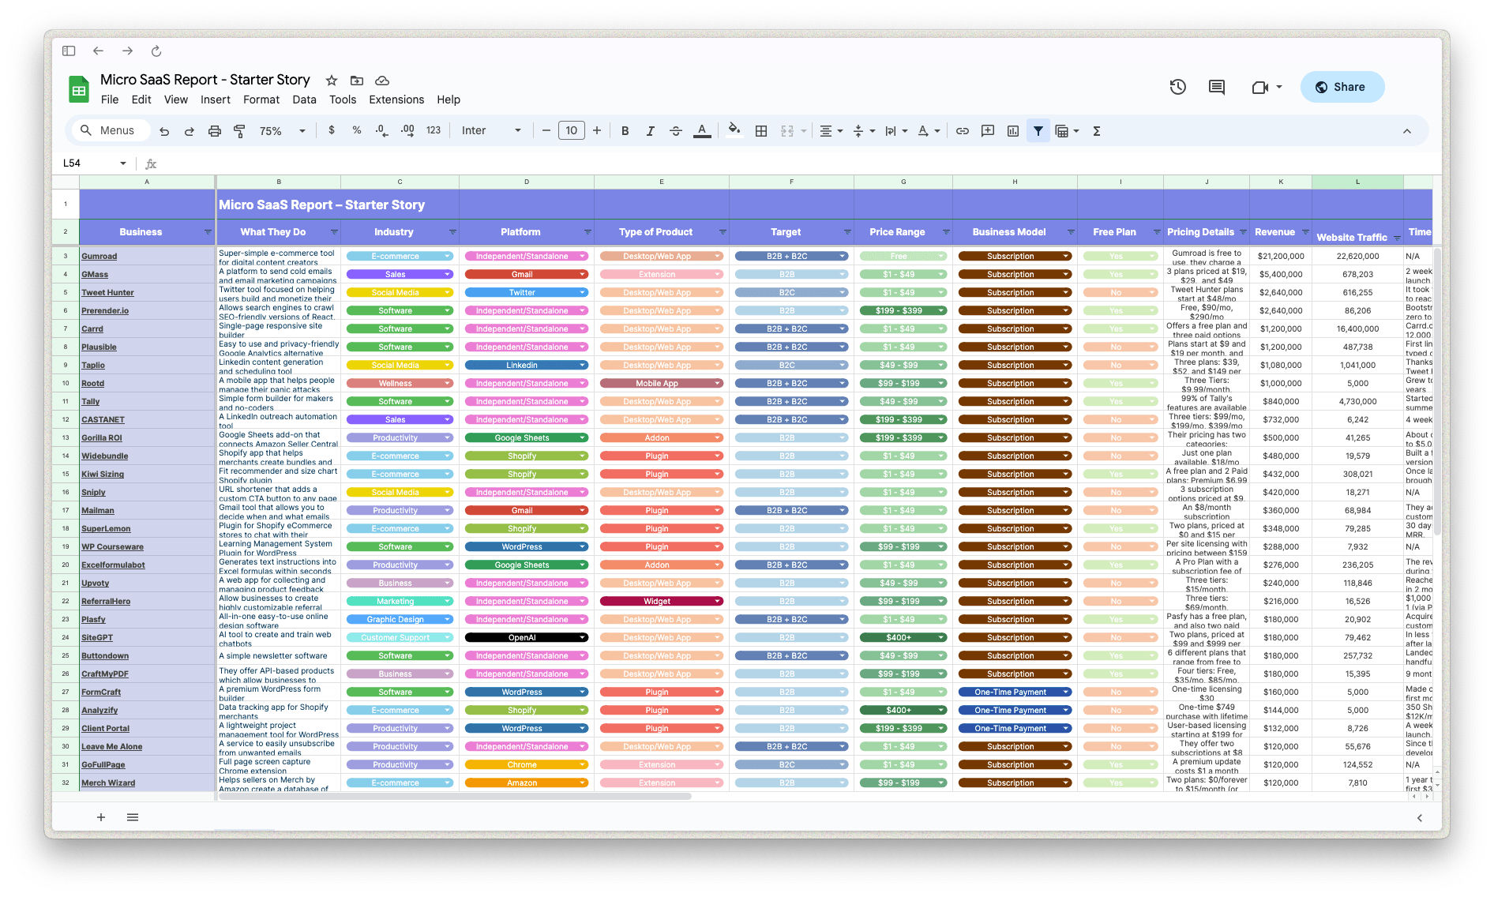1494x897 pixels.
Task: Open the Gumroad business link
Action: coord(99,257)
